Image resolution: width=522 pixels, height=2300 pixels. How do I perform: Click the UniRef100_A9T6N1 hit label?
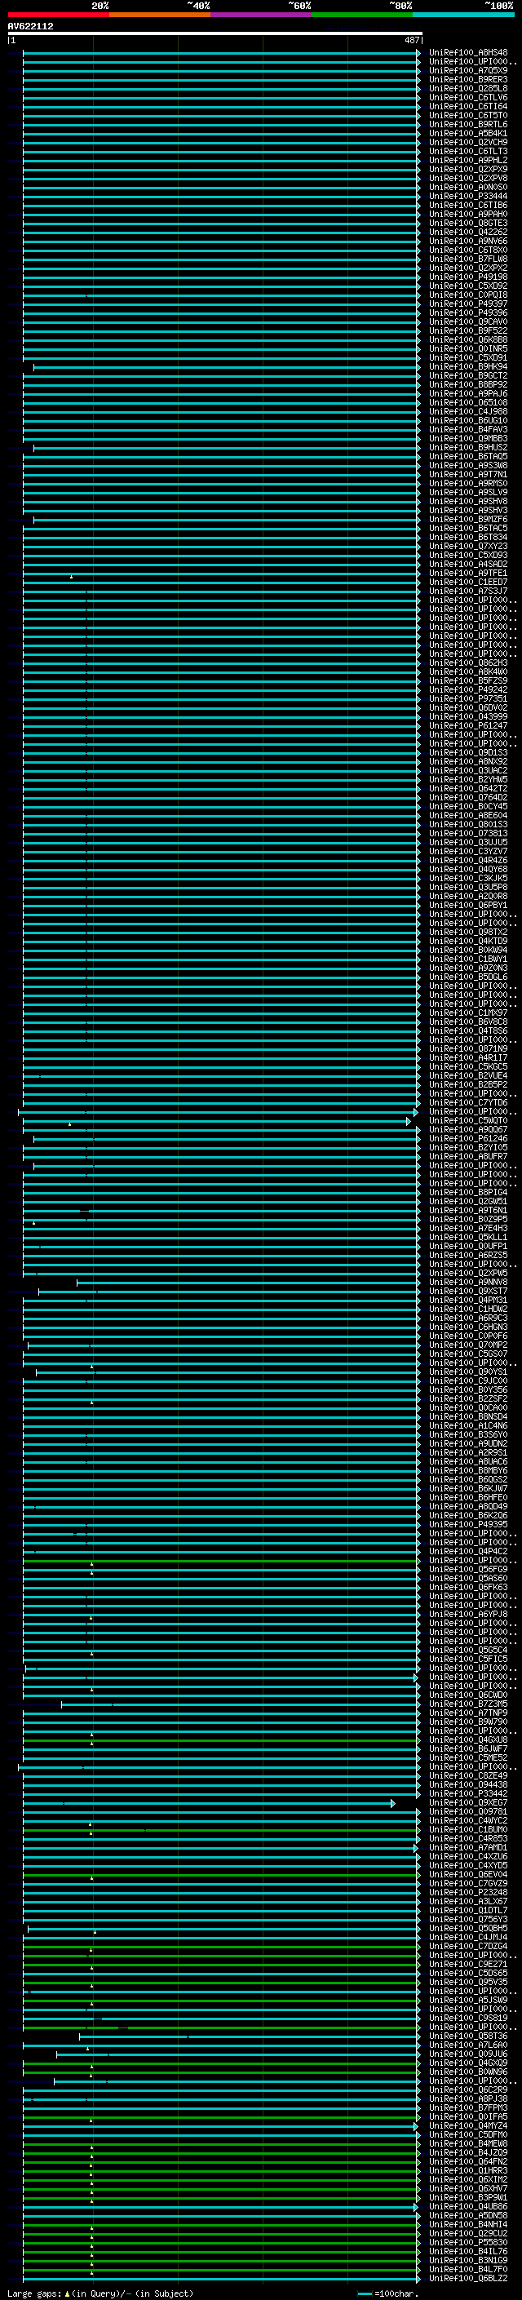(467, 1210)
